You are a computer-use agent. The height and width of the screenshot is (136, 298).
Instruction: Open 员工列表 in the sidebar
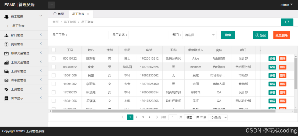(x=18, y=26)
